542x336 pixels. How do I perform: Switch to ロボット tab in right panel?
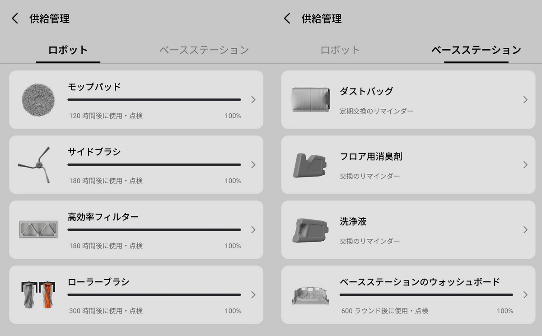click(x=340, y=50)
